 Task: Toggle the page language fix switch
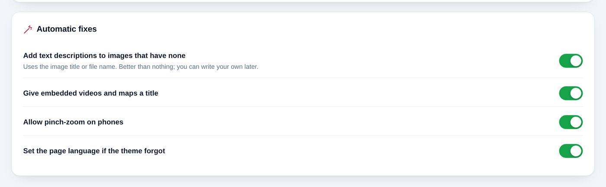click(x=571, y=151)
